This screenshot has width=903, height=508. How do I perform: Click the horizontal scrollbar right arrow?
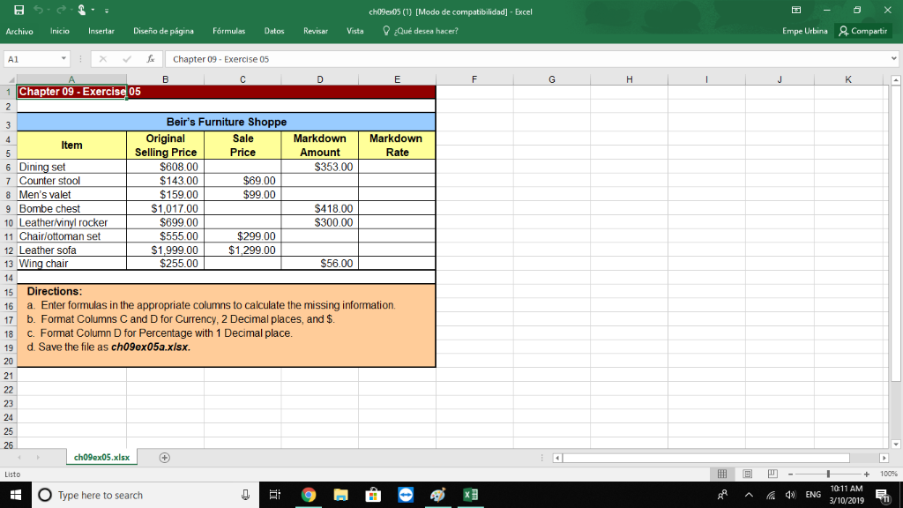pyautogui.click(x=884, y=458)
